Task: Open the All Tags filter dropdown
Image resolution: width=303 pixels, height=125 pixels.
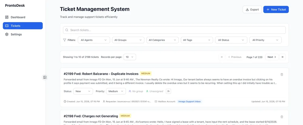Action: [197, 40]
